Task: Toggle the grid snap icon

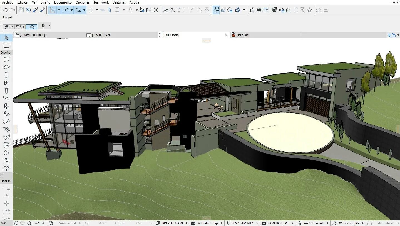Action: (91, 10)
